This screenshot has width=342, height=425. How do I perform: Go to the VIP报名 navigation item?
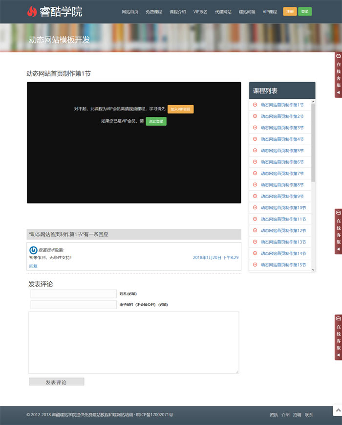(x=200, y=12)
